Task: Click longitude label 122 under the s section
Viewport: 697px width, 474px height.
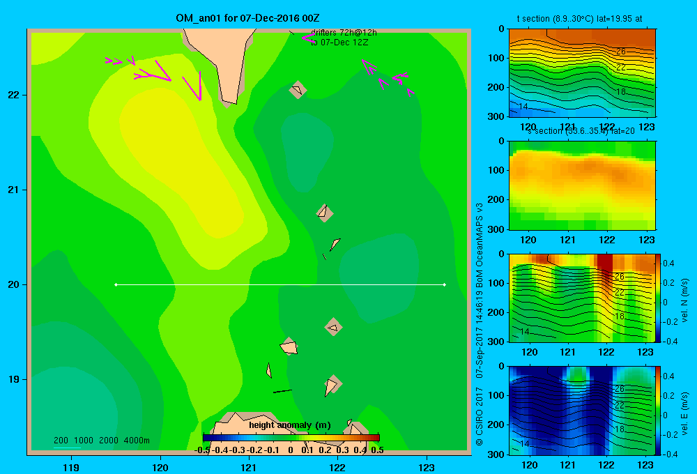Action: coord(607,240)
